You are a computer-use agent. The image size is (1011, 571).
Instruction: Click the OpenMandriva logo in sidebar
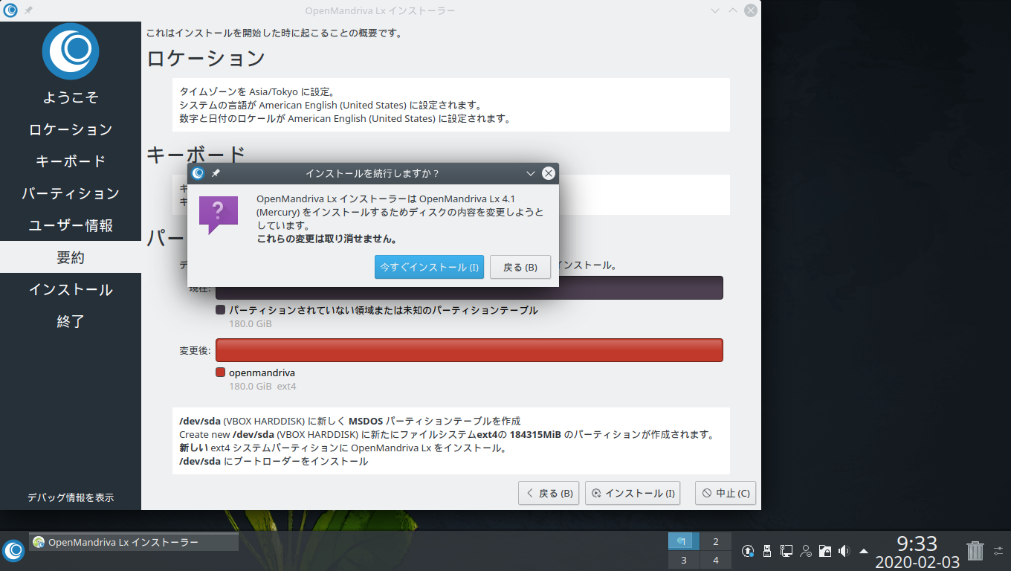(x=71, y=51)
